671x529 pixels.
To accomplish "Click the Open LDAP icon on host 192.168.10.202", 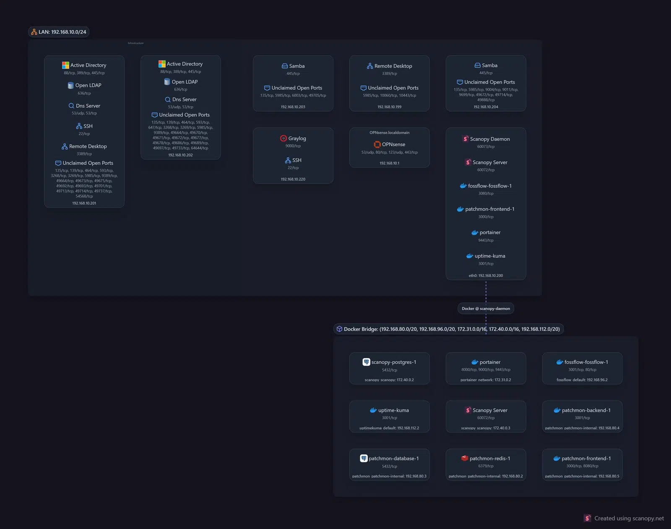I will coord(167,82).
